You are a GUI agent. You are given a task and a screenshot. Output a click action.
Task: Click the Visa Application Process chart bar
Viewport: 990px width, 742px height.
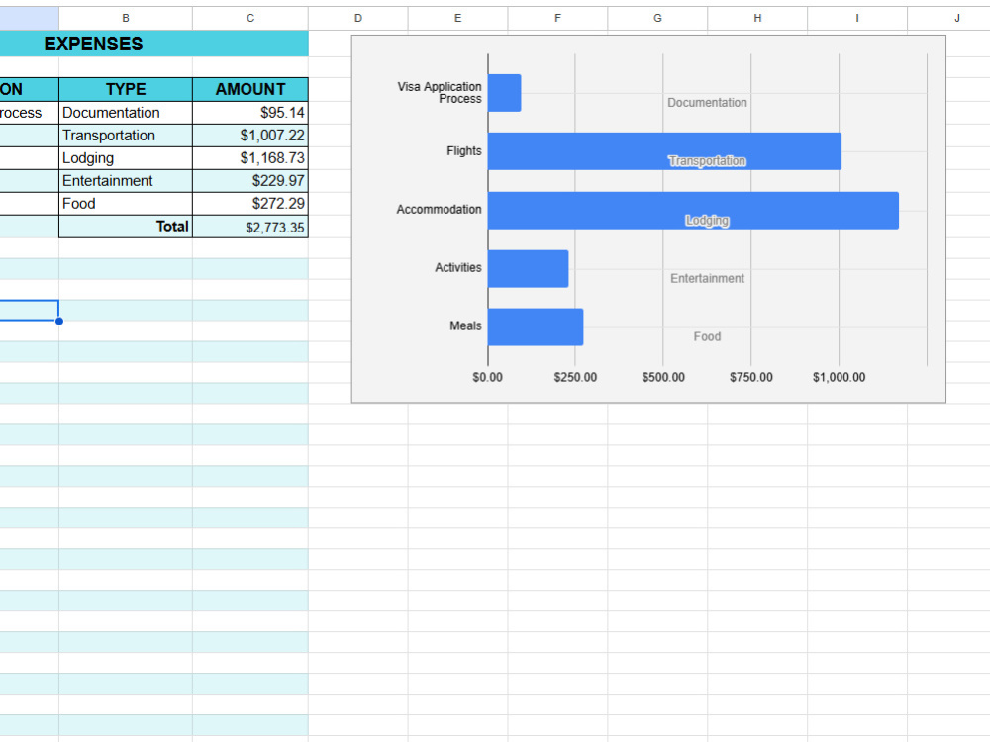(505, 93)
